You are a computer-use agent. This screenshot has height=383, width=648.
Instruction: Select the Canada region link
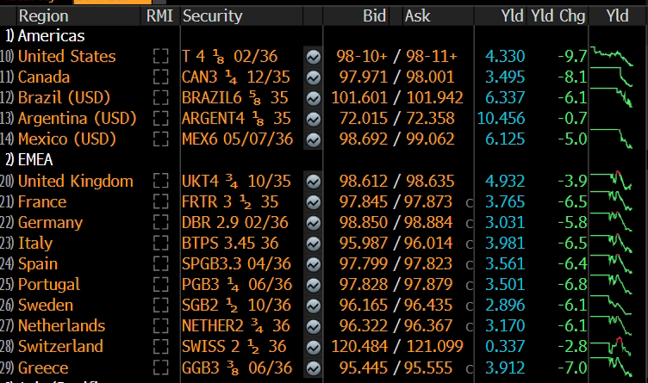click(44, 77)
